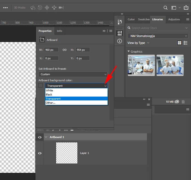This screenshot has width=191, height=180.
Task: Click the Share export icon
Action: [186, 7]
